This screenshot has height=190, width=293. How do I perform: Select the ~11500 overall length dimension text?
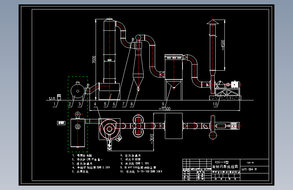165,109
